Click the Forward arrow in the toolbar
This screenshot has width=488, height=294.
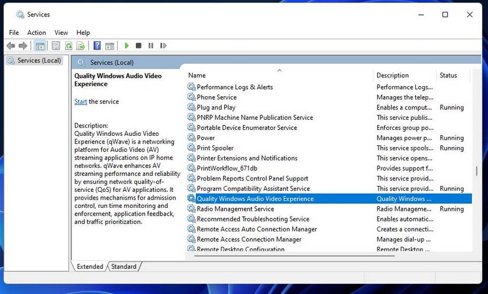tap(23, 45)
